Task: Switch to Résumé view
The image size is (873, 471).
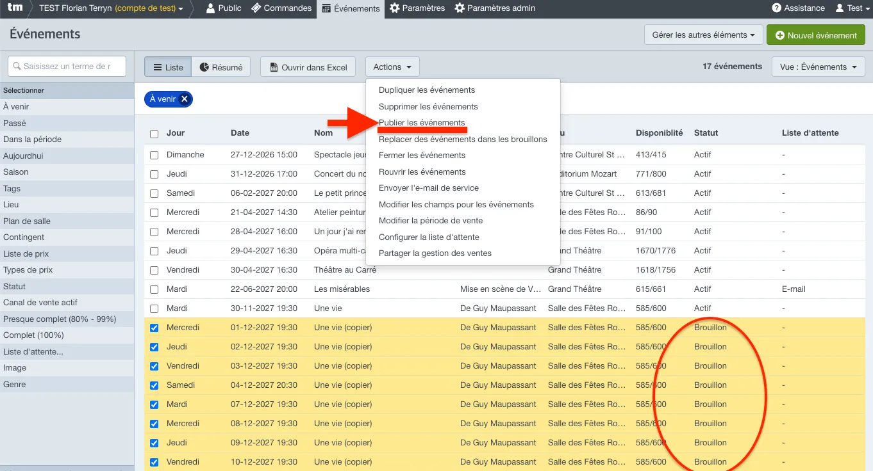Action: [221, 67]
